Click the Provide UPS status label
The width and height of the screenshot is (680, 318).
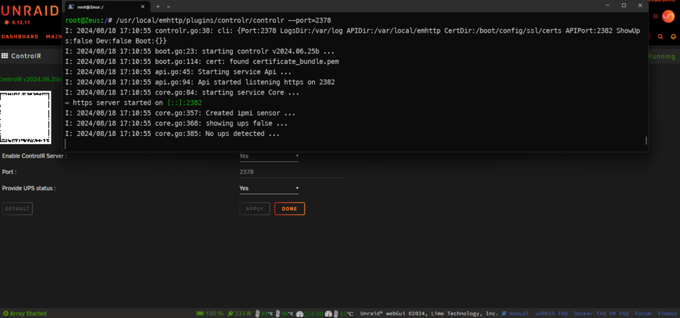pyautogui.click(x=29, y=188)
